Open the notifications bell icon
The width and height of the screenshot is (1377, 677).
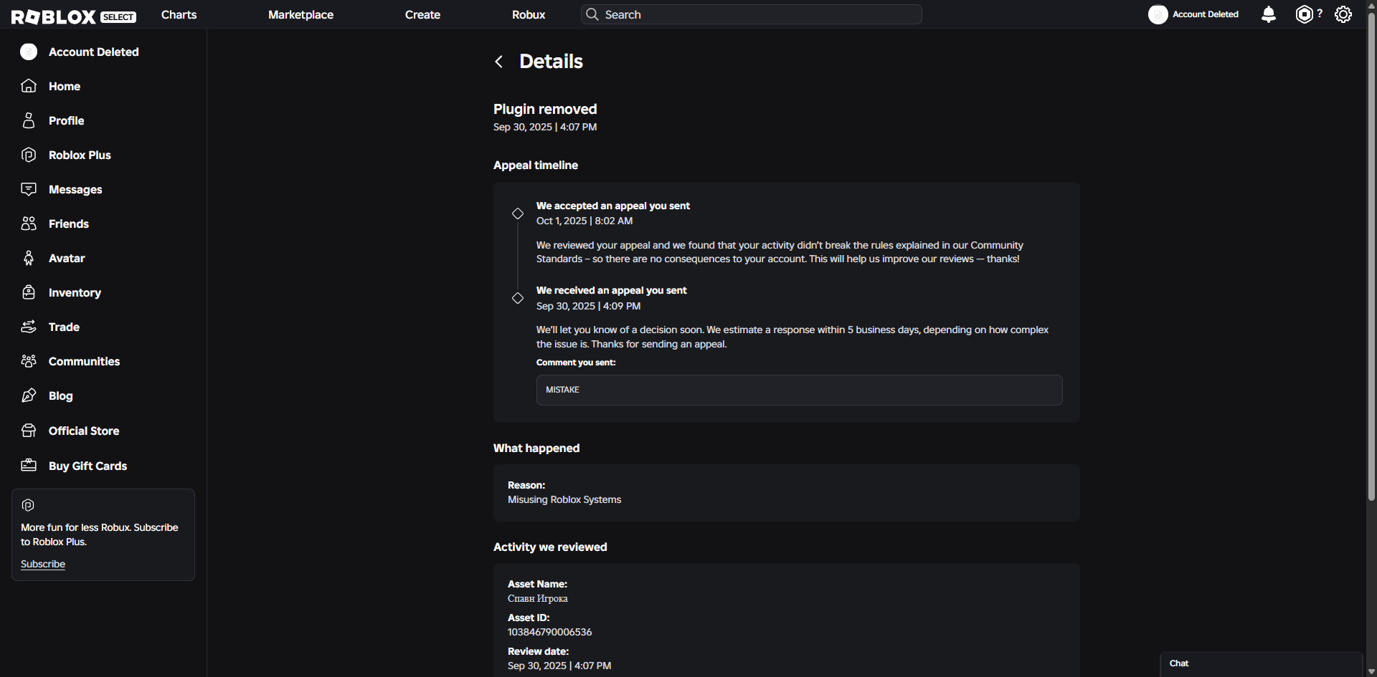(1268, 14)
